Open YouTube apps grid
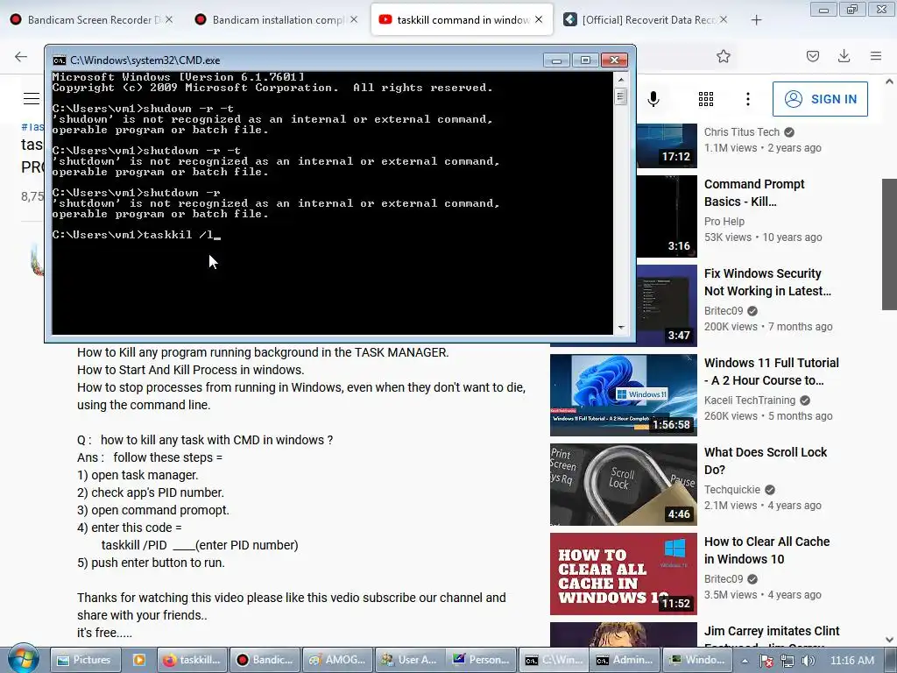The image size is (897, 673). [706, 99]
